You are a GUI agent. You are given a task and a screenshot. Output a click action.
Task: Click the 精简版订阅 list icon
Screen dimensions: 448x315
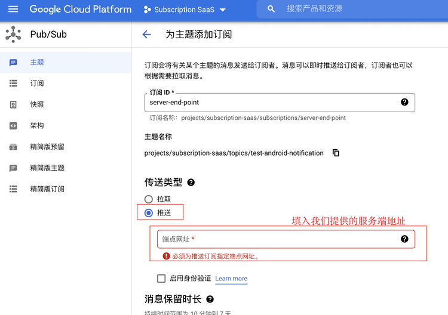click(13, 189)
